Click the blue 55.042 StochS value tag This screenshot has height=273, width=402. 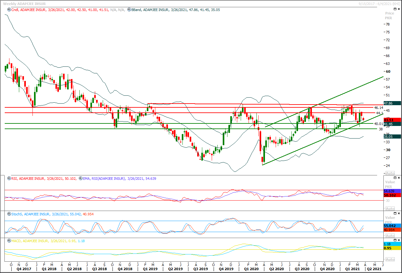tap(392, 226)
